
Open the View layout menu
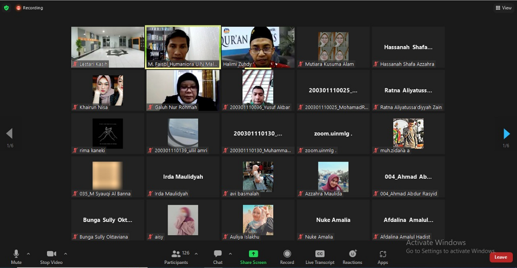503,8
